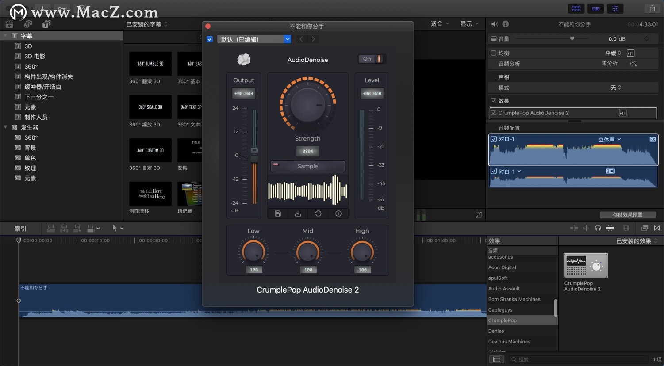Click the connect clip to storyline icon
The height and width of the screenshot is (366, 664).
[51, 228]
